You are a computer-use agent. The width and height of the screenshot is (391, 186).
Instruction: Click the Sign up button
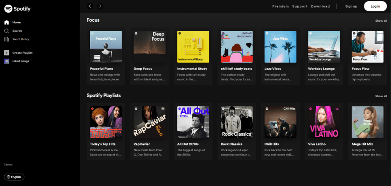pos(351,6)
